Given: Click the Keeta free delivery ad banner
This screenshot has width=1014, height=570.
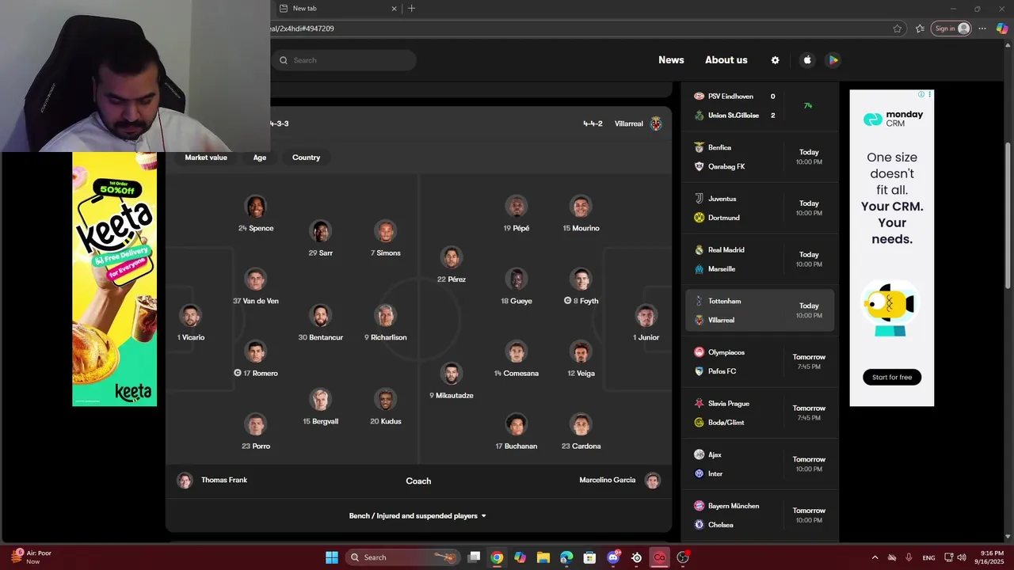Looking at the screenshot, I should (115, 279).
